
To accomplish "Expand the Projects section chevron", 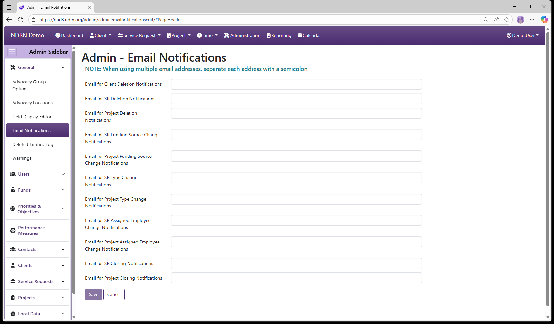I will click(63, 298).
